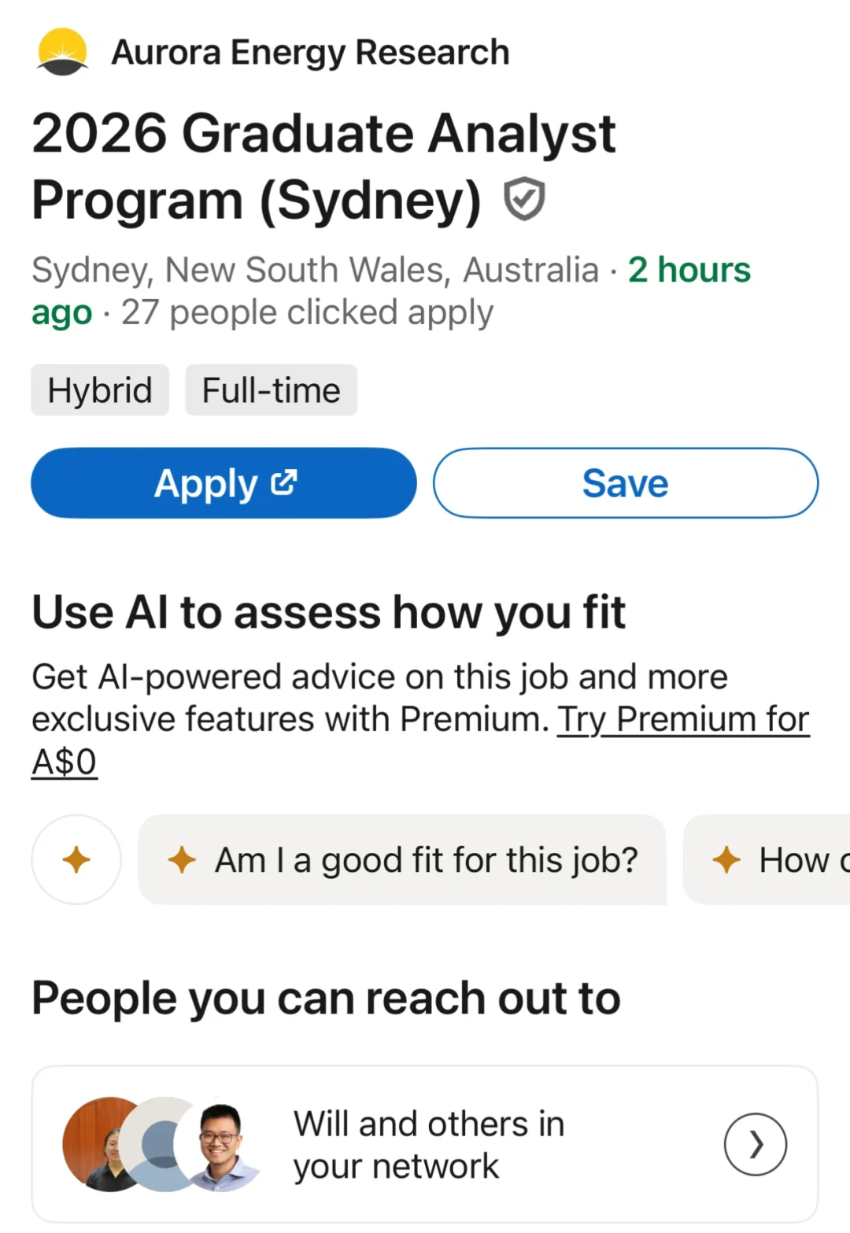Image resolution: width=850 pixels, height=1233 pixels.
Task: Select the Hybrid tag
Action: point(100,390)
